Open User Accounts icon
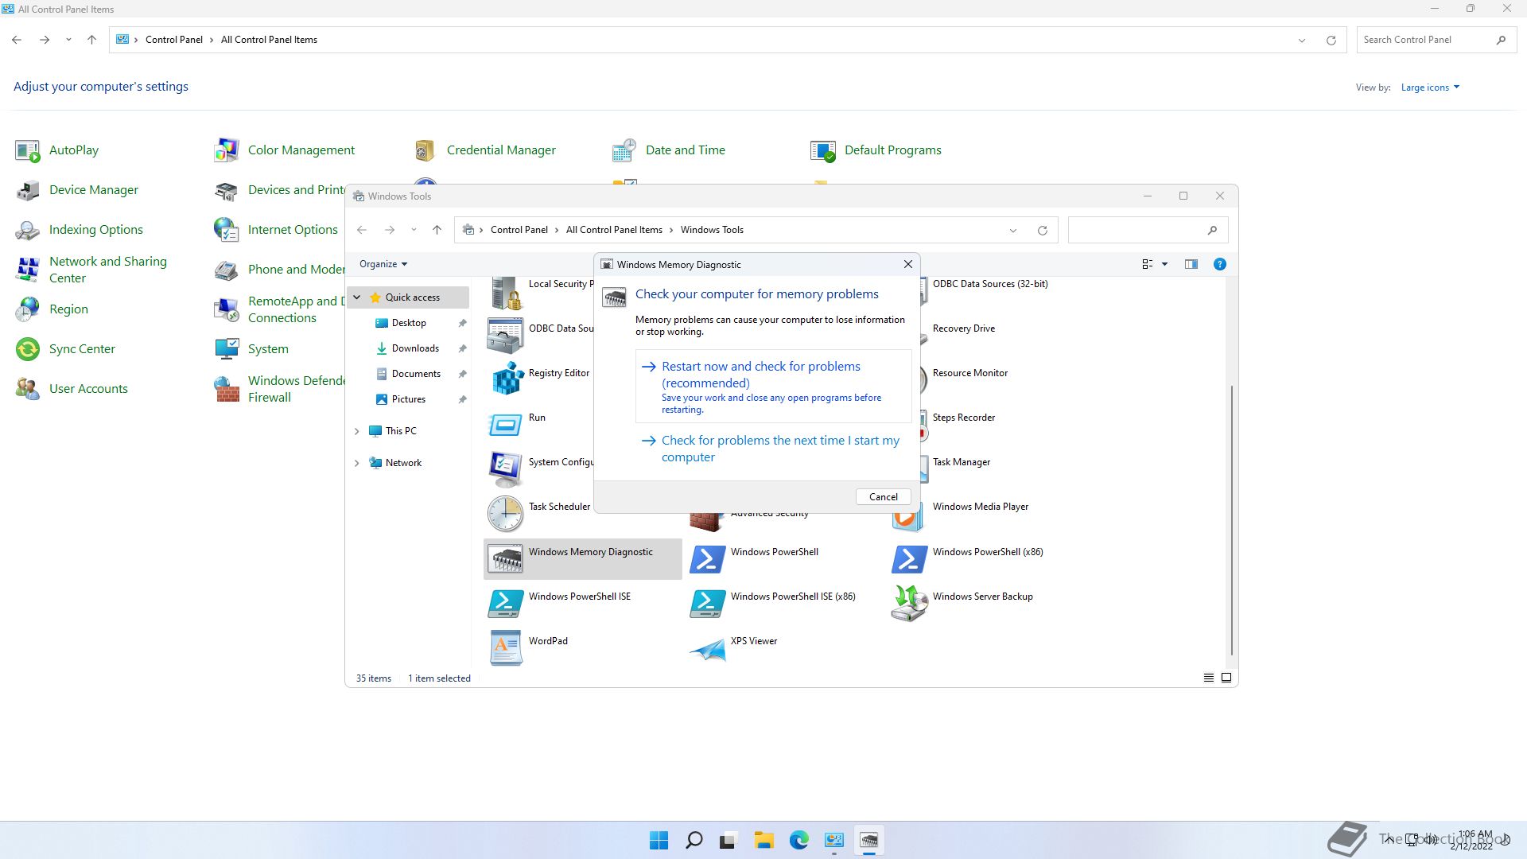Image resolution: width=1527 pixels, height=859 pixels. point(28,389)
